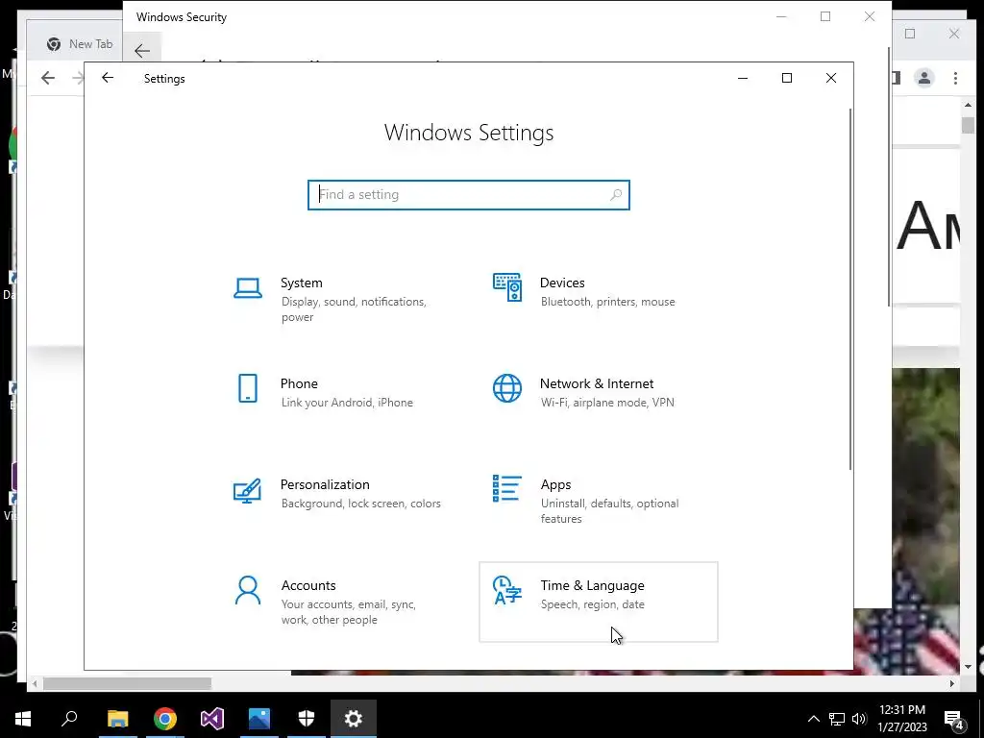Click 'Bluetooth, printers, mouse' description
Screen dimensions: 984x738
(x=608, y=302)
